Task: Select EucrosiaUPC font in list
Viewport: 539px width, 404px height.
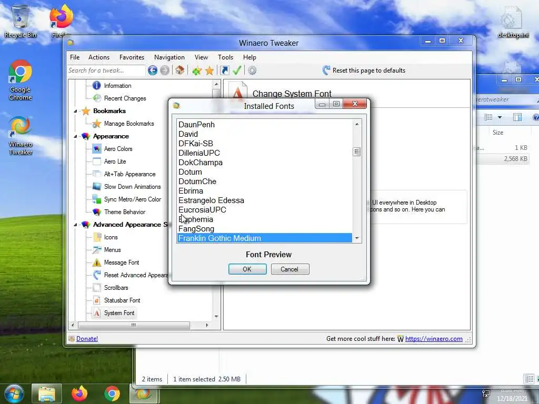Action: [264, 209]
